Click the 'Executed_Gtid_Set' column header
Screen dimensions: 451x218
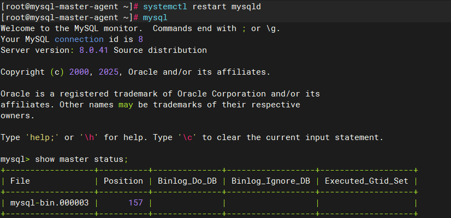pyautogui.click(x=367, y=181)
